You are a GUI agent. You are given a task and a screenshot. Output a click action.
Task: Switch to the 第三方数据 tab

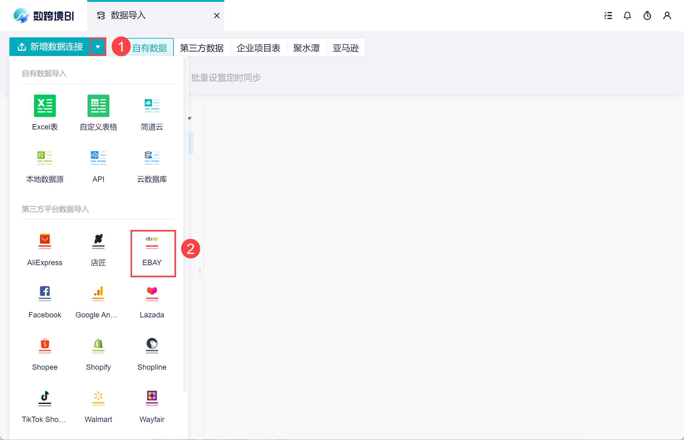click(x=202, y=48)
